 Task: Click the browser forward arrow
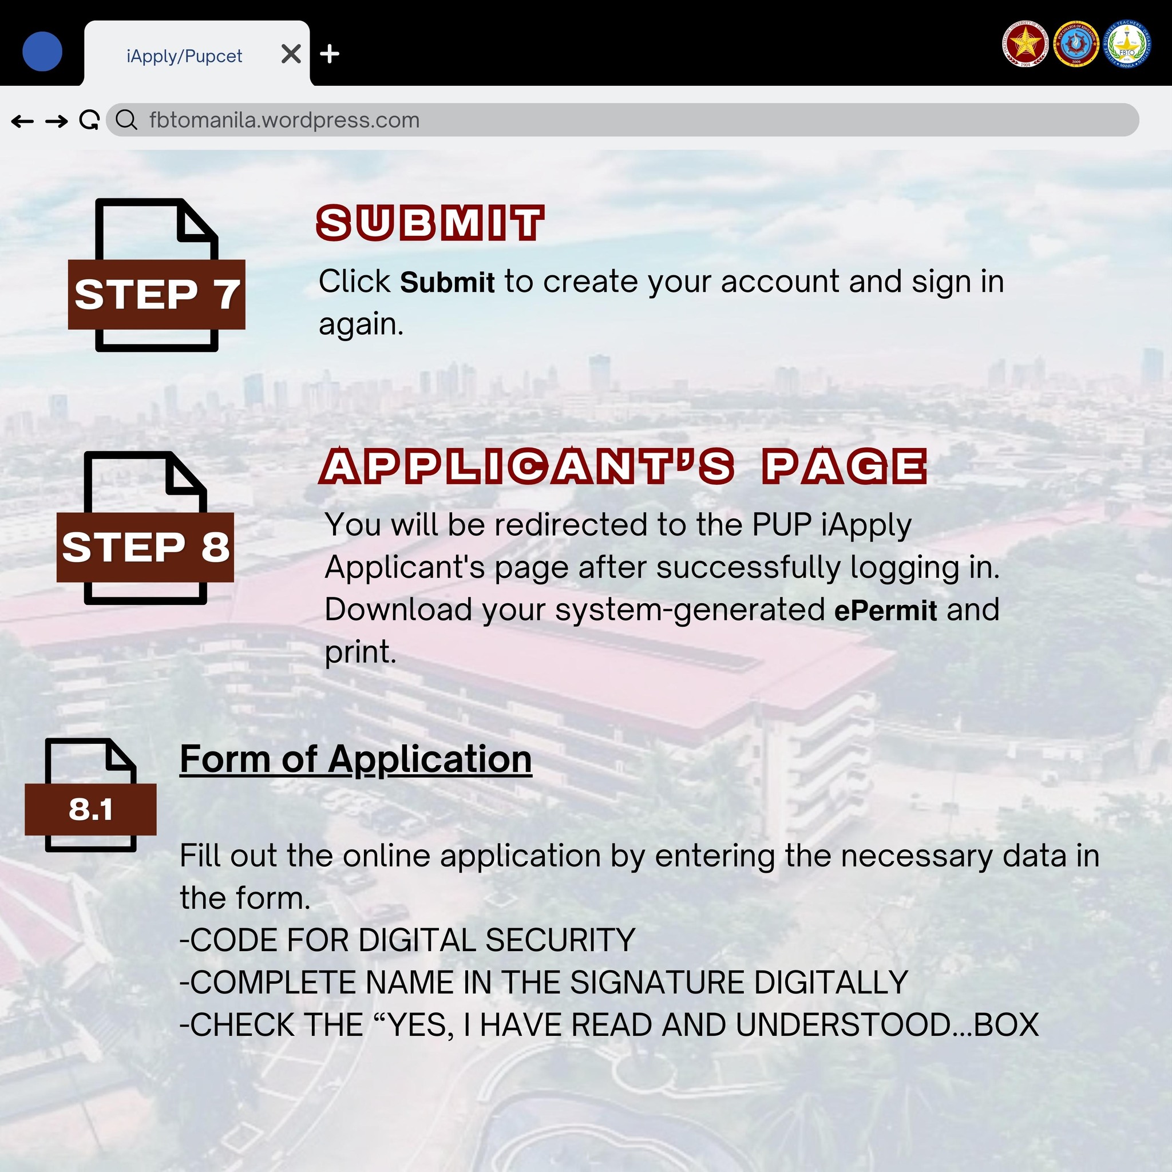pos(57,121)
